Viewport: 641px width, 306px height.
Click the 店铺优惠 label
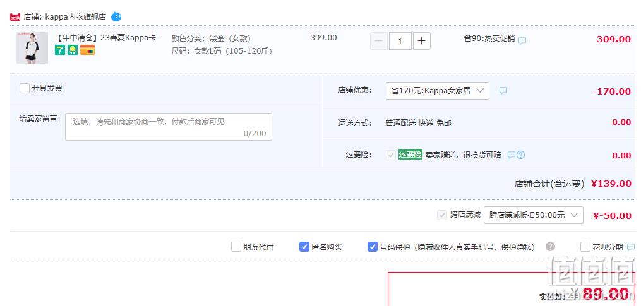pos(355,91)
